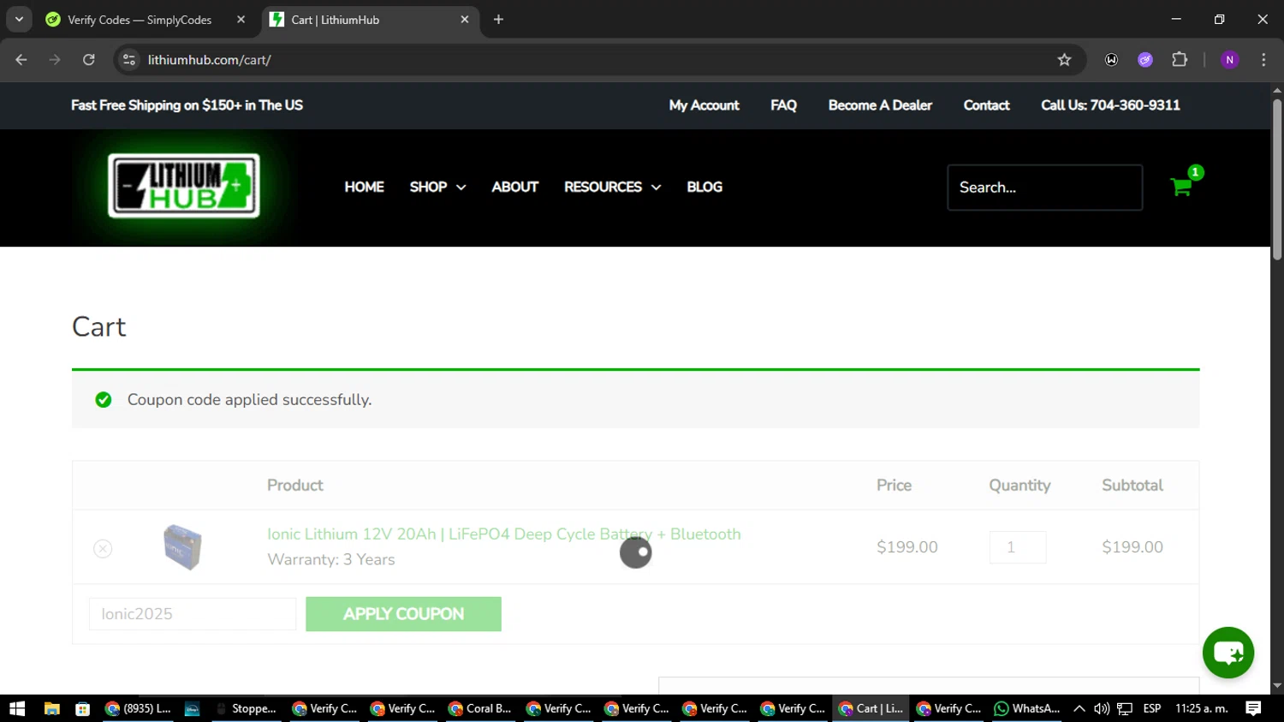The height and width of the screenshot is (722, 1284).
Task: Expand the RESOURCES dropdown menu
Action: 613,187
